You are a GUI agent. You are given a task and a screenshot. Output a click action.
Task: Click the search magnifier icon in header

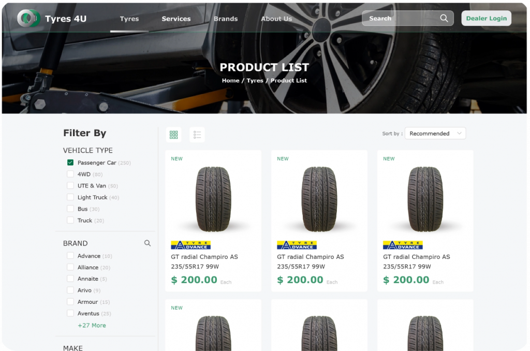[x=444, y=18]
